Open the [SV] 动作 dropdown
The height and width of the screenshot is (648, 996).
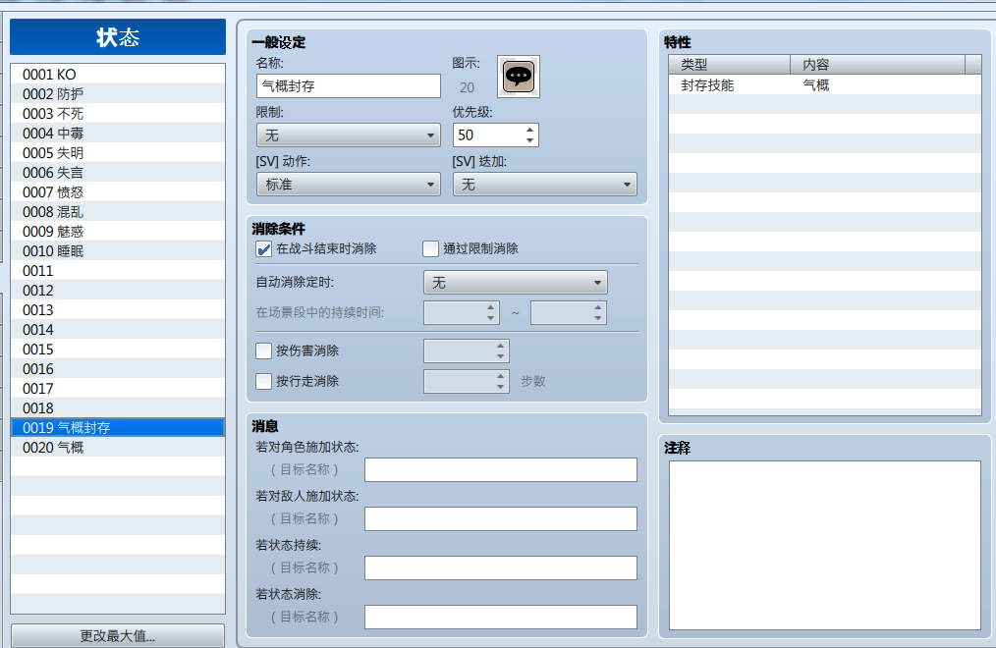348,185
